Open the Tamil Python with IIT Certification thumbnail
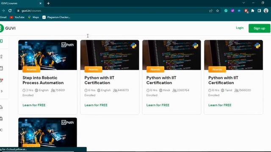 (233, 55)
